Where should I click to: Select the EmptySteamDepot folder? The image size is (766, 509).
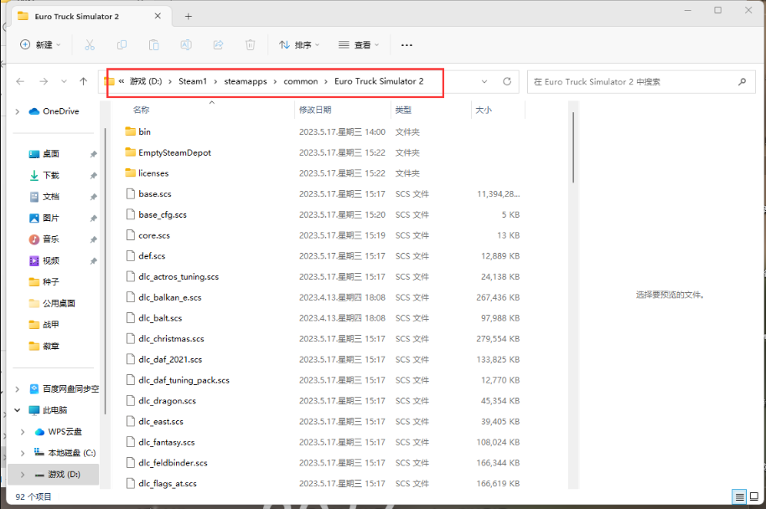click(168, 152)
